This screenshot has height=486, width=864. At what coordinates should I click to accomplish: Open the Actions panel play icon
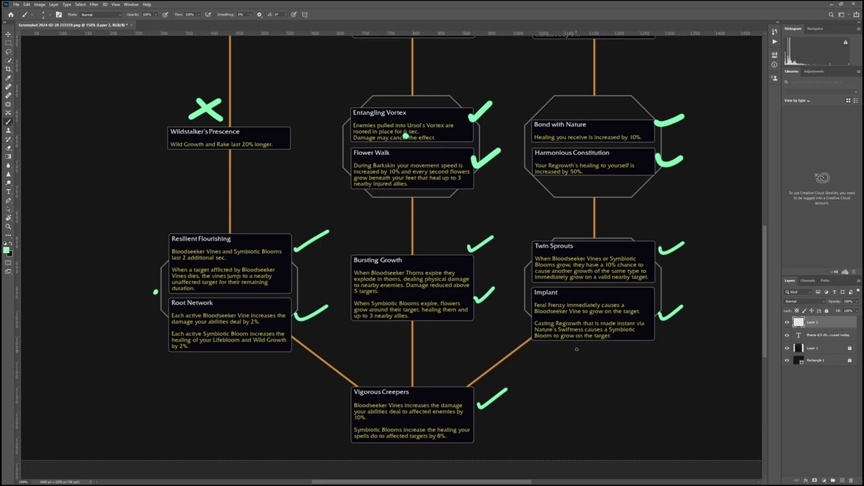[x=774, y=41]
